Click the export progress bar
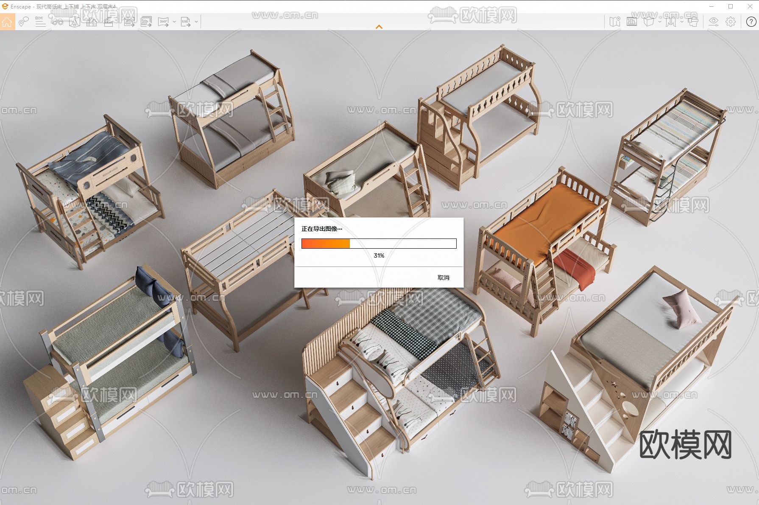This screenshot has height=505, width=759. click(379, 244)
